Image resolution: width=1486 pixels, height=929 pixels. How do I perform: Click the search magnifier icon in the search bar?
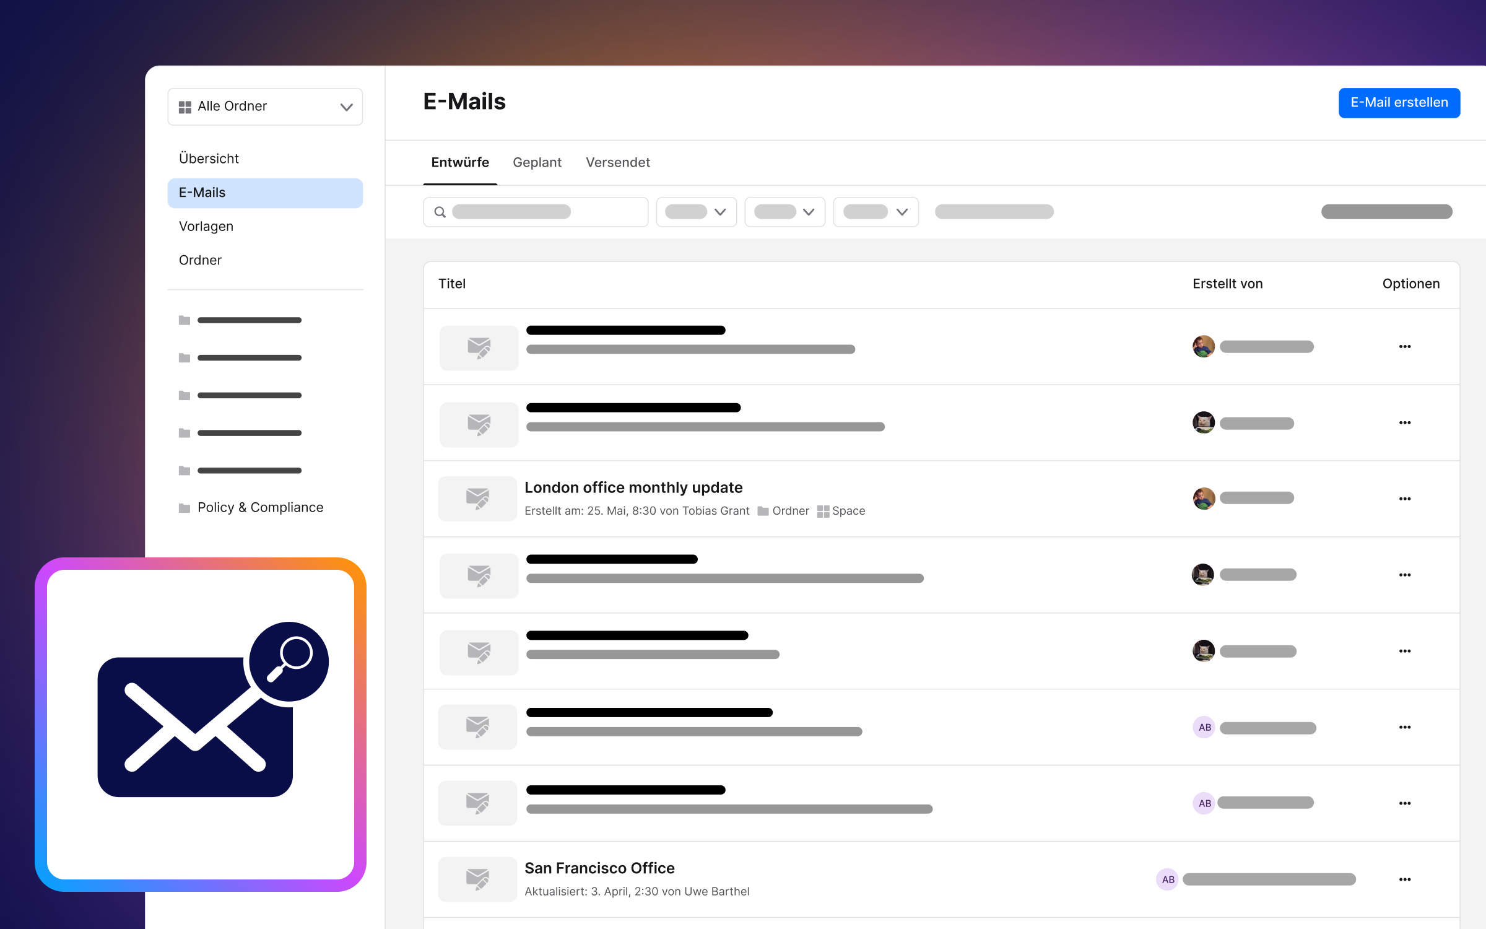(440, 212)
